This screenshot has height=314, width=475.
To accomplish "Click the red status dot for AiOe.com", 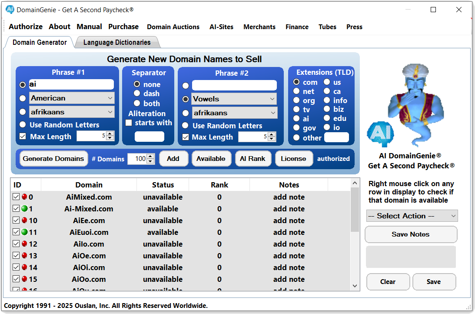I will point(24,255).
